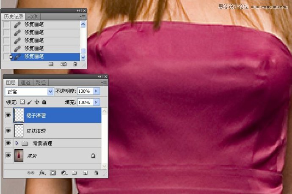The width and height of the screenshot is (292, 194).
Task: Click the link layers icon
Action: 31,173
